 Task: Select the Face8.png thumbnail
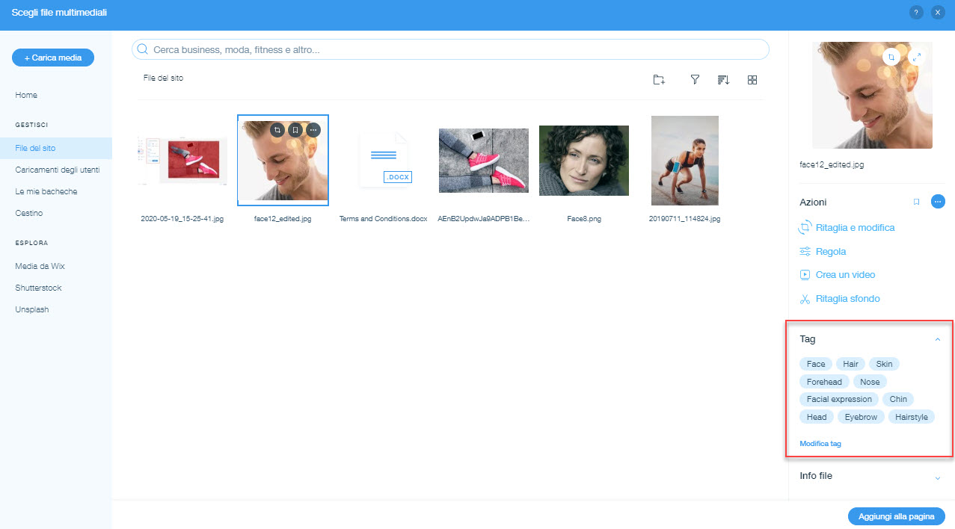pos(583,161)
